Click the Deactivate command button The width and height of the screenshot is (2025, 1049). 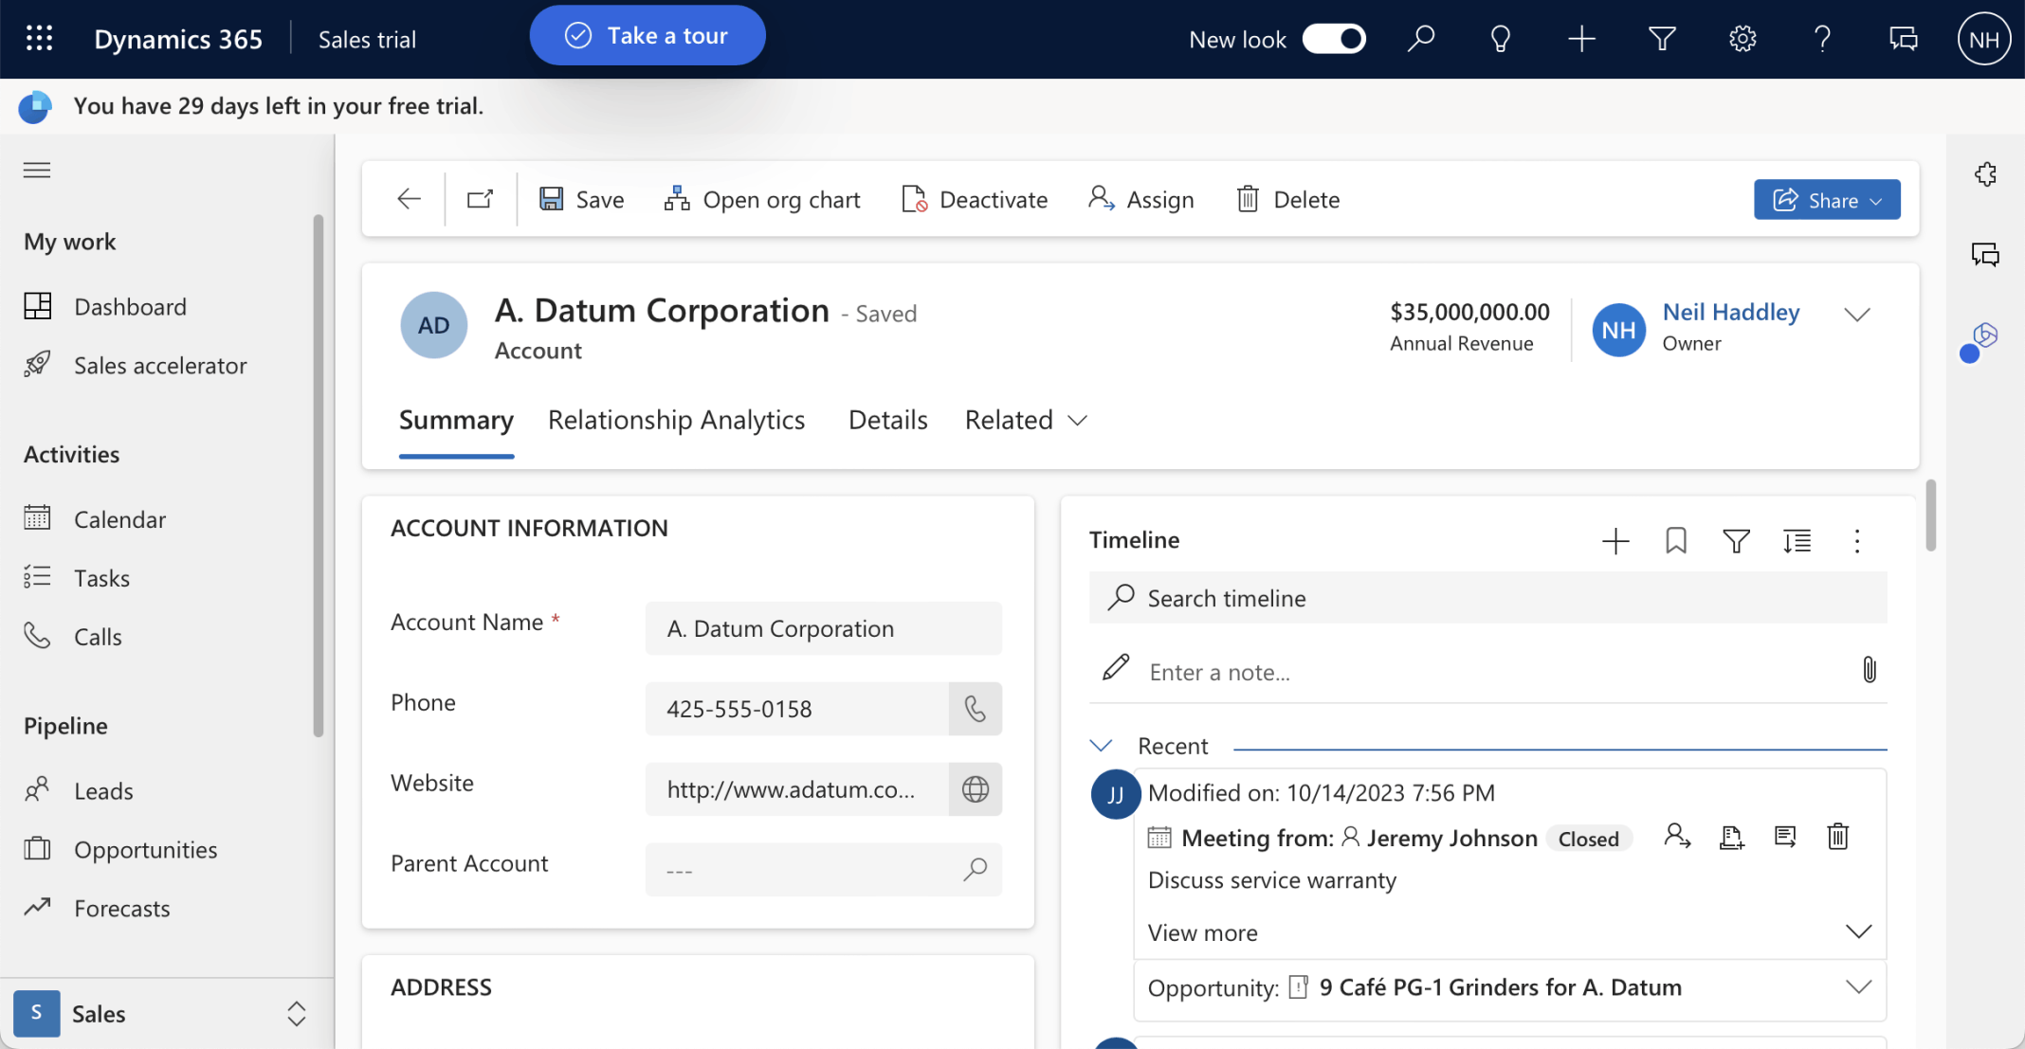point(975,200)
